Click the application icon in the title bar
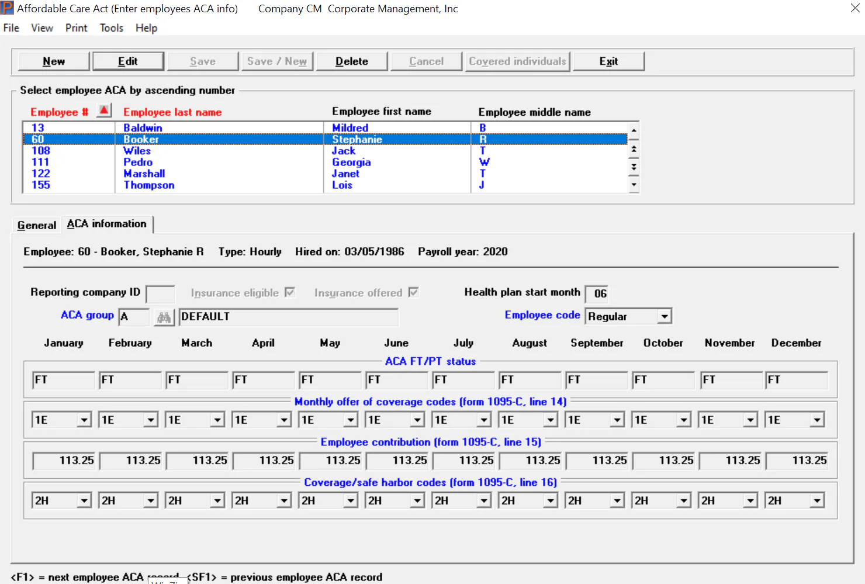 (x=7, y=8)
